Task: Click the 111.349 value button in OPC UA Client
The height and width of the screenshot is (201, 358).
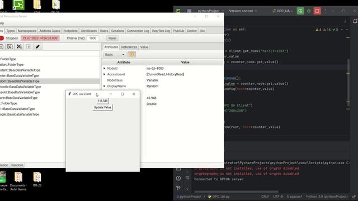Action: [x=102, y=100]
